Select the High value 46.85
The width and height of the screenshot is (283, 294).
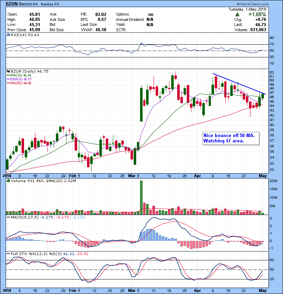[35, 19]
